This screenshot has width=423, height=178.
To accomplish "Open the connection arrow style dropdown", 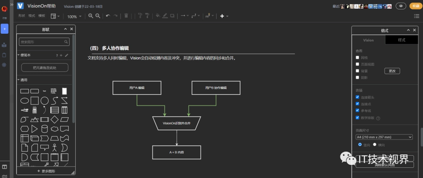I will pyautogui.click(x=184, y=16).
